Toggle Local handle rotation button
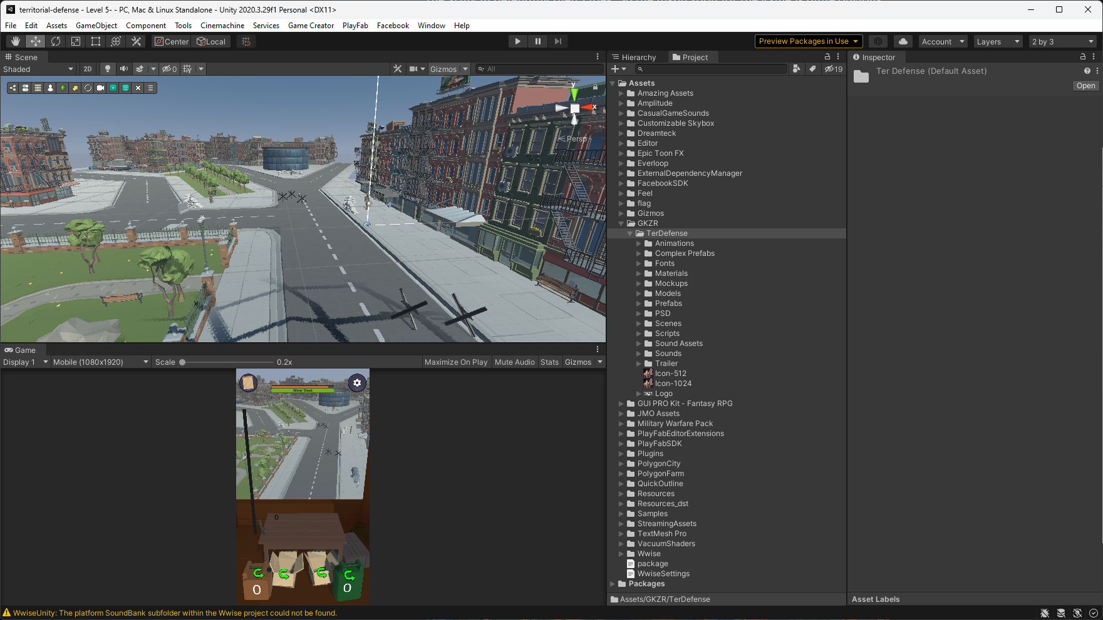The width and height of the screenshot is (1103, 620). point(211,41)
